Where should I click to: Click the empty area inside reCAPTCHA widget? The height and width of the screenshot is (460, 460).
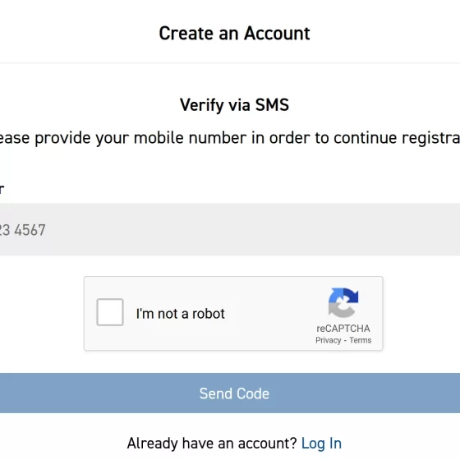[270, 313]
